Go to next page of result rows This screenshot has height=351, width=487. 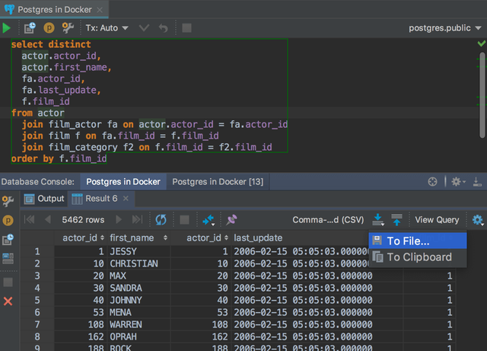click(119, 220)
